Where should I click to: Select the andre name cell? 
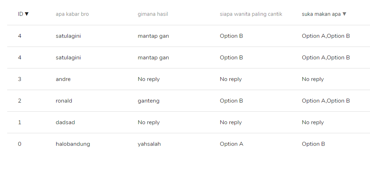tap(63, 79)
